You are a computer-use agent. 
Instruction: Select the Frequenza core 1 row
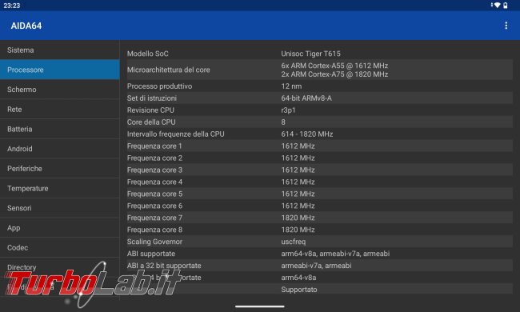pyautogui.click(x=320, y=146)
